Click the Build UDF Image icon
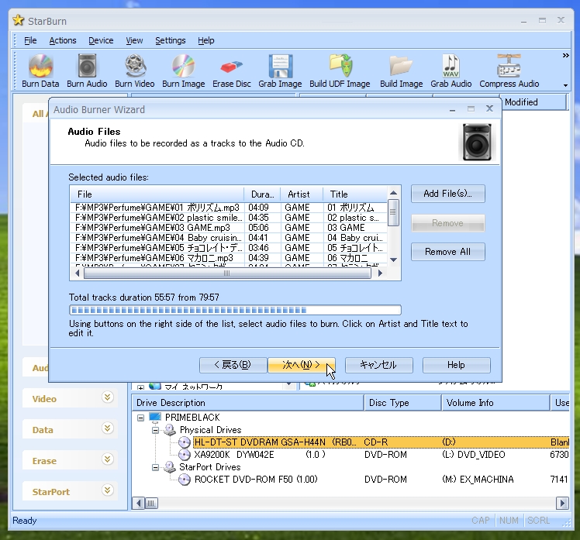The width and height of the screenshot is (580, 540). [x=340, y=66]
